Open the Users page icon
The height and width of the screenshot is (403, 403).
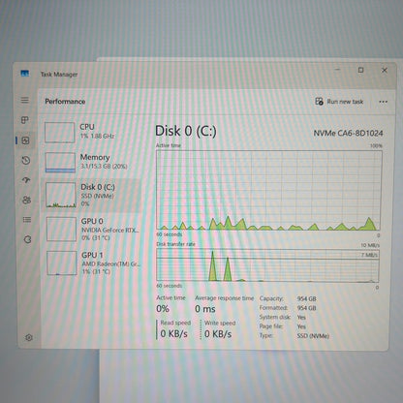(x=27, y=200)
